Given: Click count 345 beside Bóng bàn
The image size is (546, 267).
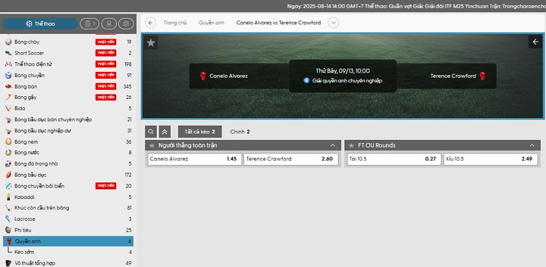Looking at the screenshot, I should click(127, 87).
